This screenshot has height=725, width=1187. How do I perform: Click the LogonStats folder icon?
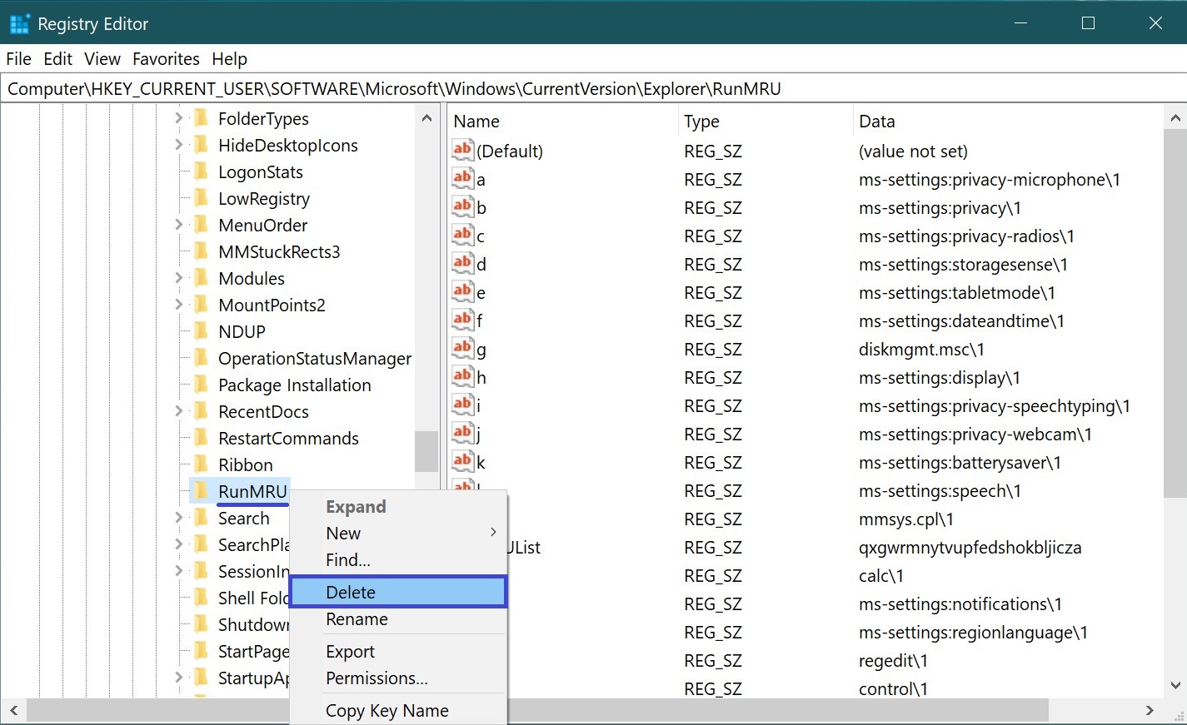[201, 171]
